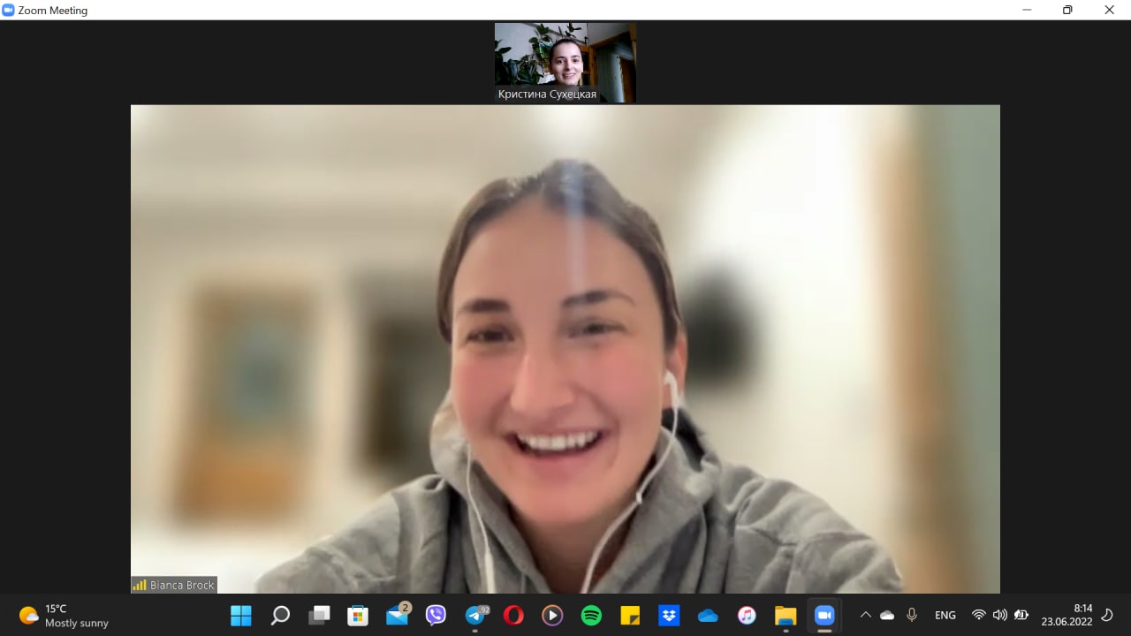This screenshot has width=1131, height=636.
Task: Click the OneDrive cloud tray icon
Action: 887,616
